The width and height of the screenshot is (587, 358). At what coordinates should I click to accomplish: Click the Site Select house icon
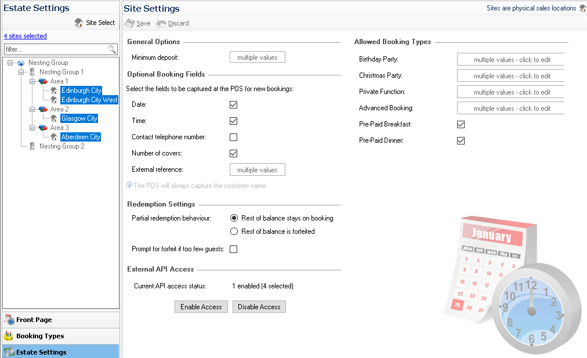(x=79, y=23)
